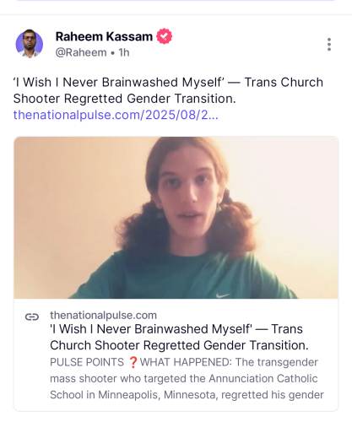The height and width of the screenshot is (422, 352).
Task: Click the chain link icon in preview card
Action: tap(32, 316)
